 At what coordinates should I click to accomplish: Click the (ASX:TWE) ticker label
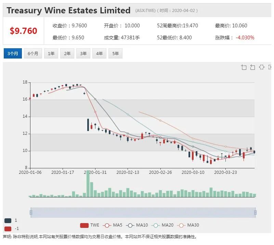145,11
